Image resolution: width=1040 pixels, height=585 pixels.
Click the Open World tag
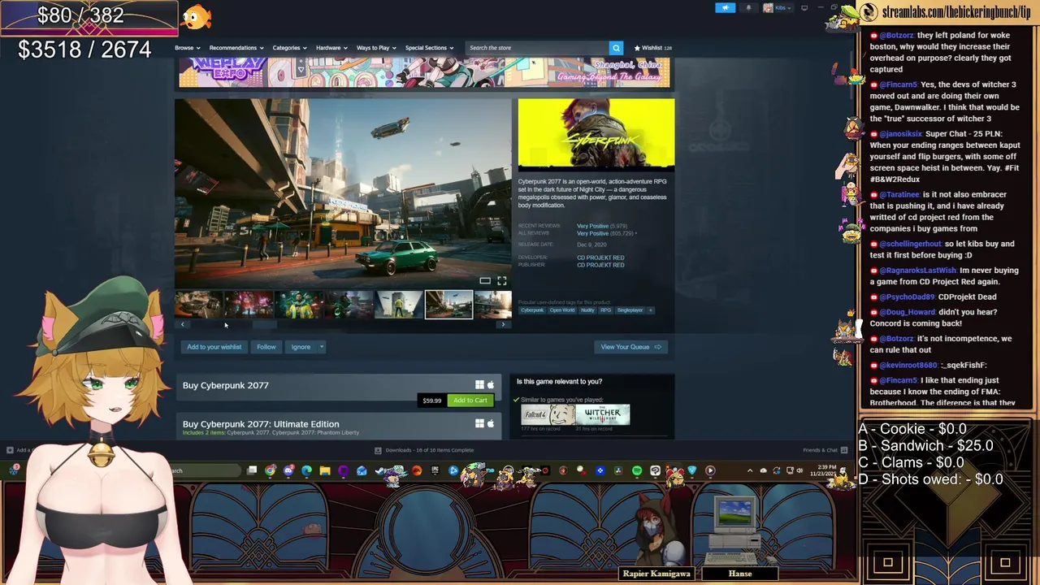[561, 310]
